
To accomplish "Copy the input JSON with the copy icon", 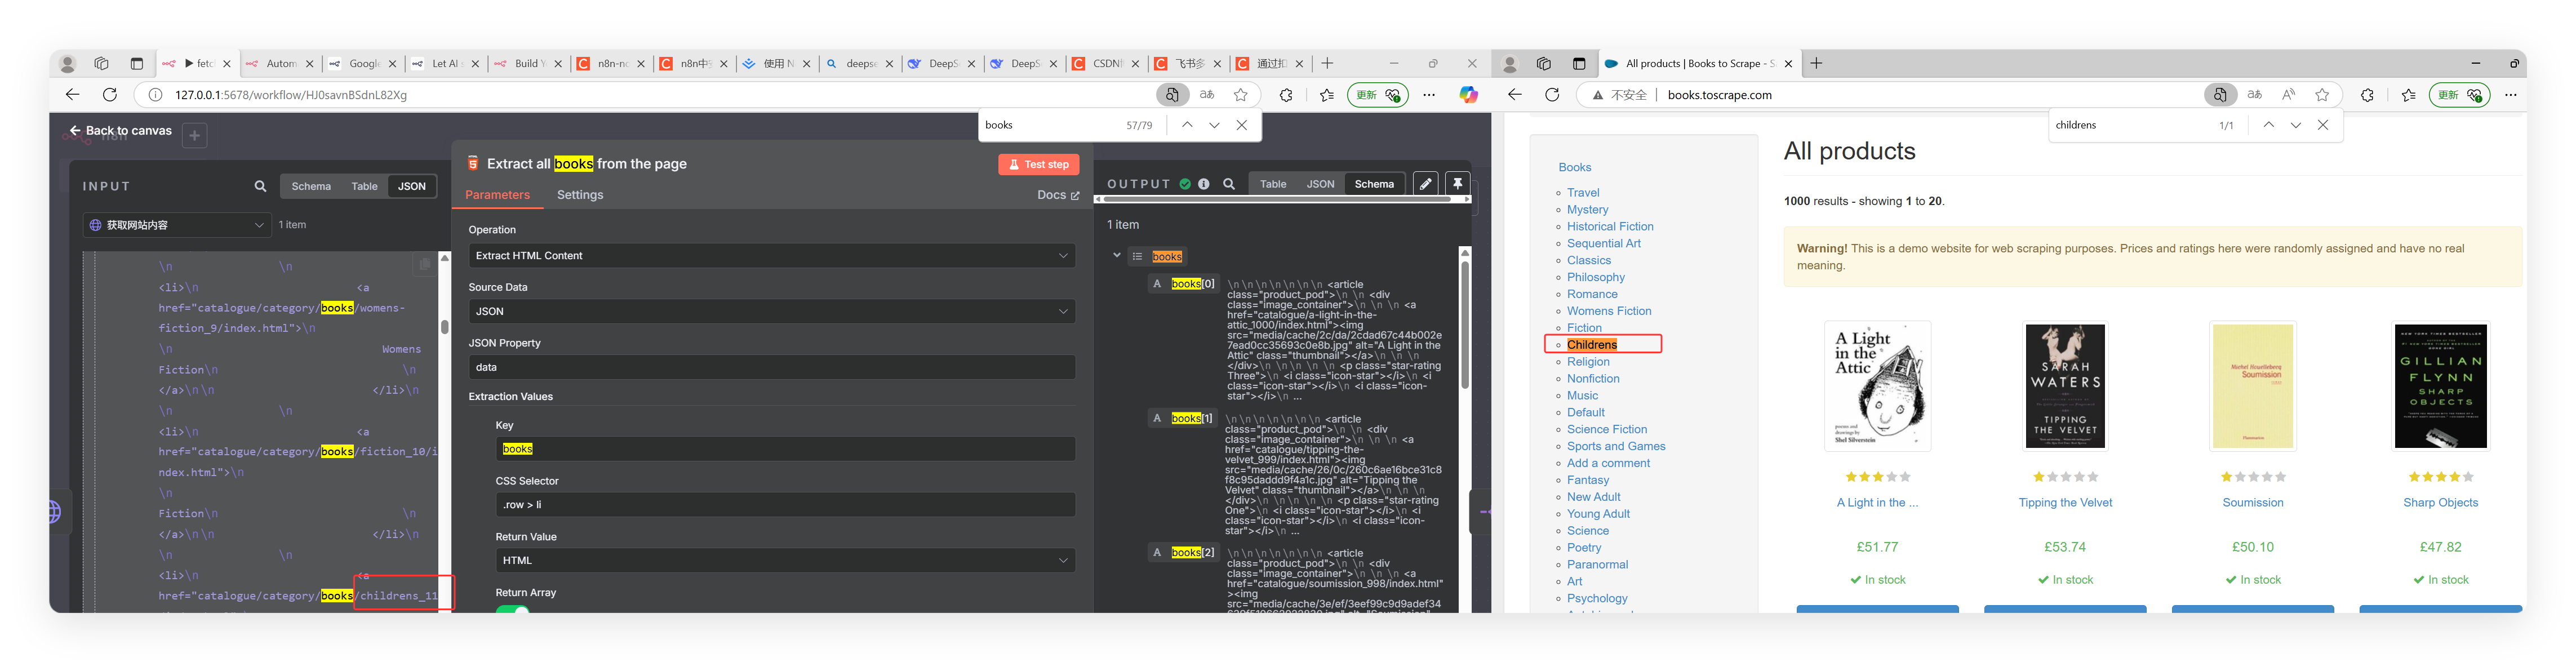I will coord(424,264).
